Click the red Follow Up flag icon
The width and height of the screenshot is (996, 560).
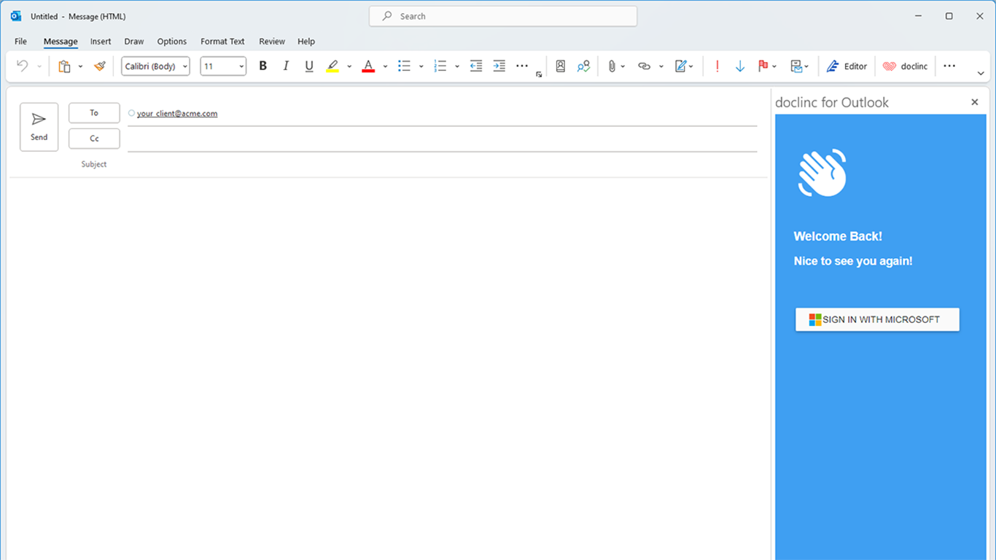tap(763, 66)
